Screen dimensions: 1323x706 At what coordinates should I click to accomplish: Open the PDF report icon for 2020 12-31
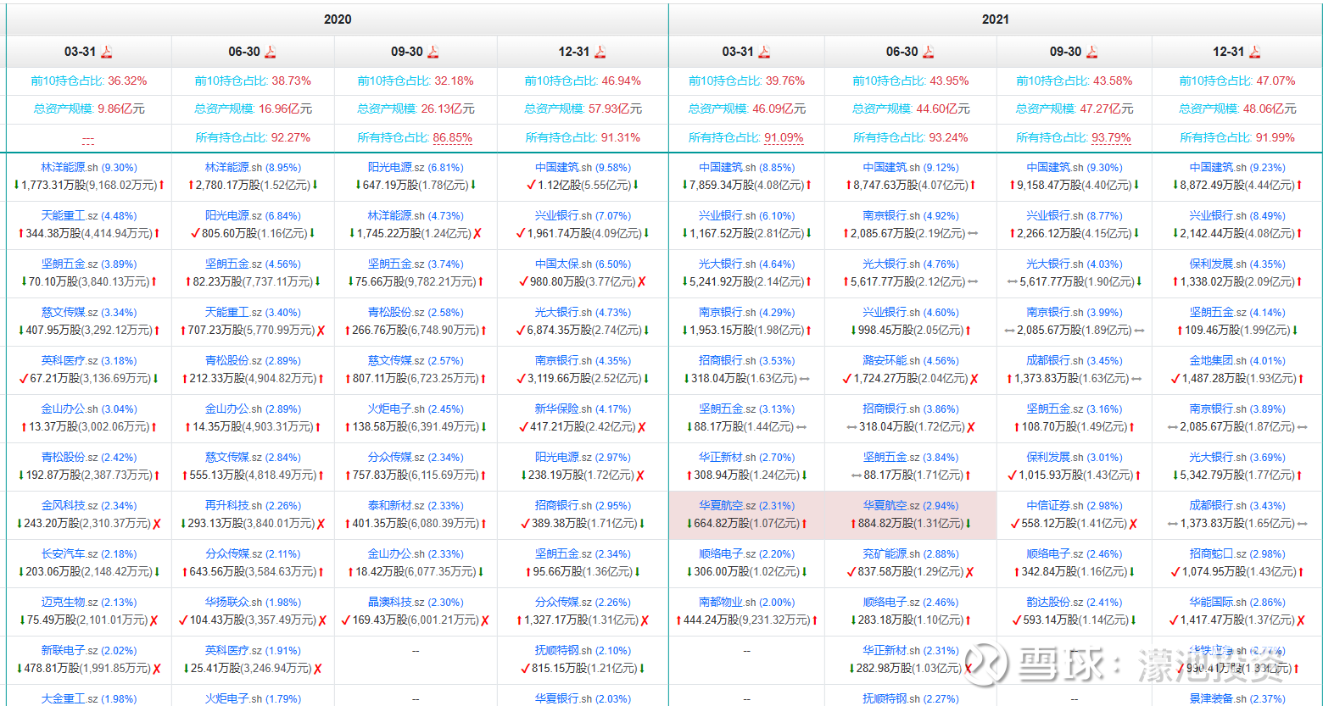tap(600, 52)
